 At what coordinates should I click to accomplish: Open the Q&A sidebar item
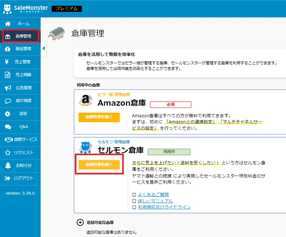click(24, 127)
